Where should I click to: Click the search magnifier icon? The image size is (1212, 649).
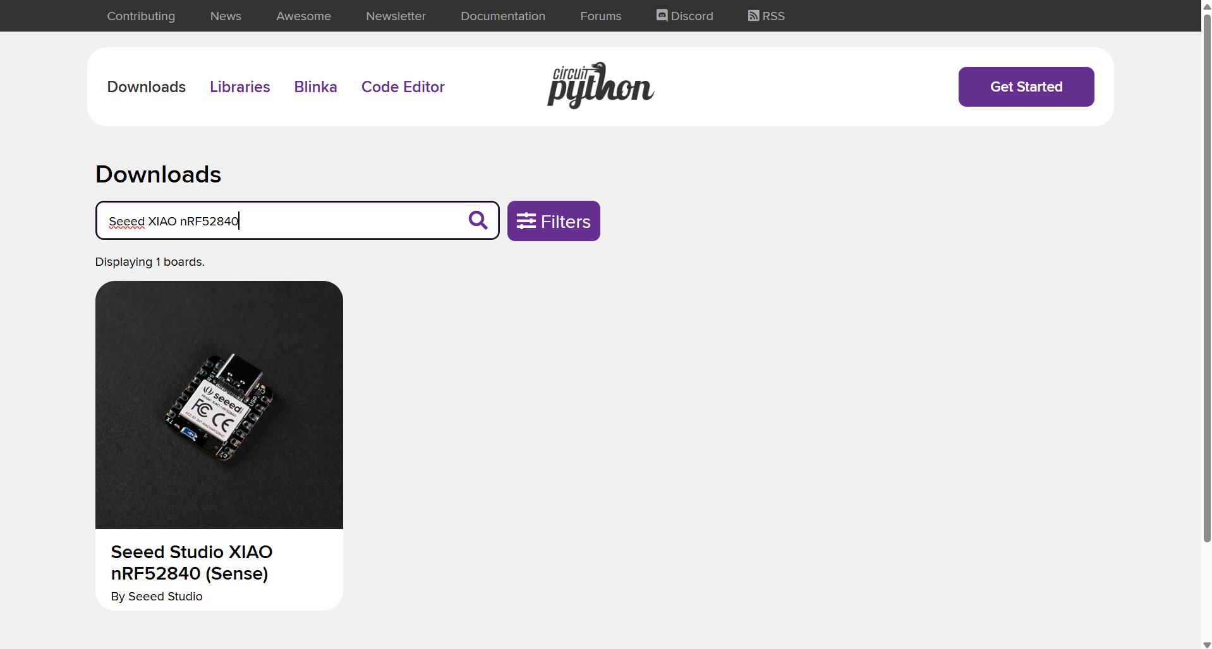point(478,220)
